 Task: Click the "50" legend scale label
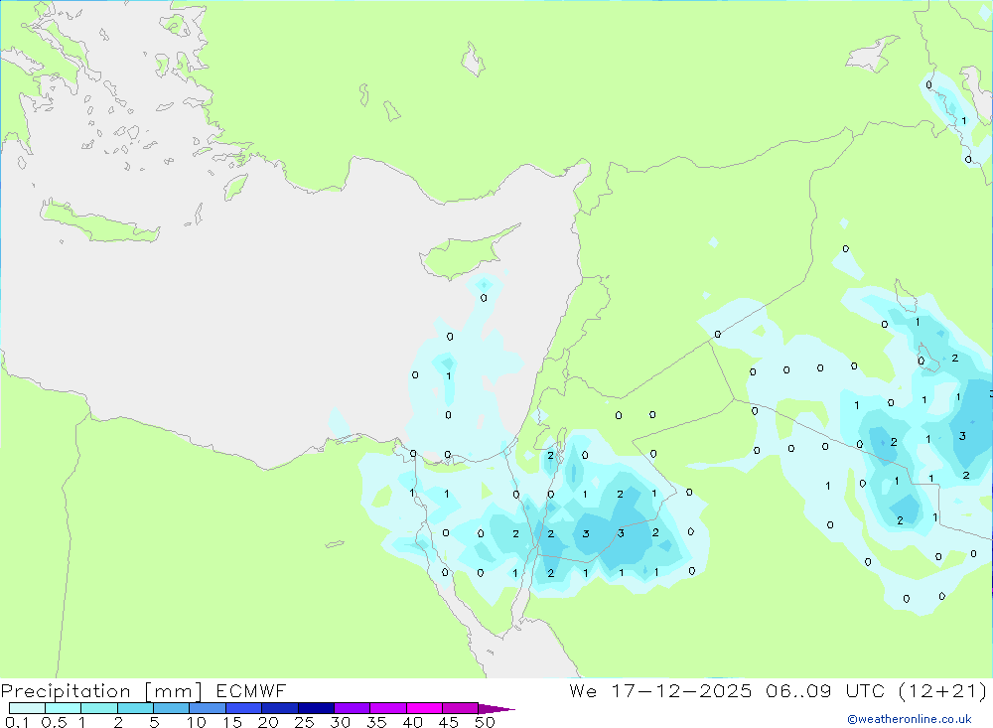[x=486, y=722]
